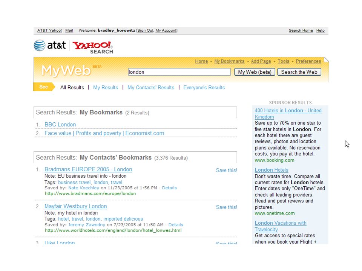
Task: Open Details for Bradmans result
Action: 169,188
